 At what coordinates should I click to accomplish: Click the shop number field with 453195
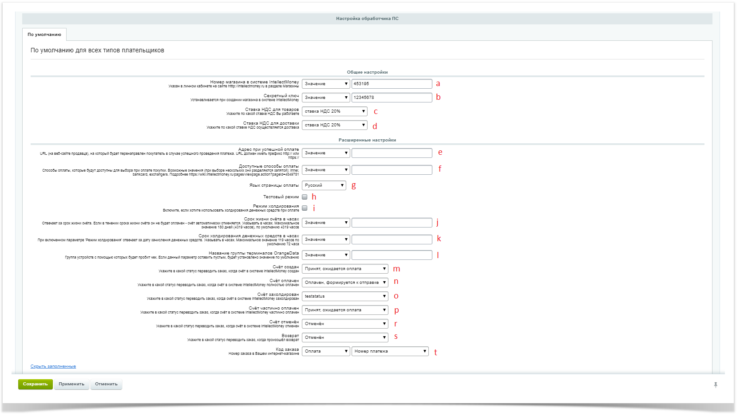tap(392, 84)
